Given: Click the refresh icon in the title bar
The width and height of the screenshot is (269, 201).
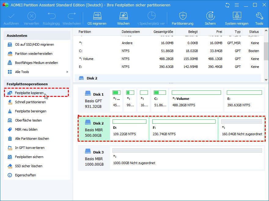Looking at the screenshot, I should pos(227,5).
